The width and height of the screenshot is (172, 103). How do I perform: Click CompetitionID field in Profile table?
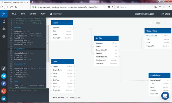coord(106,50)
